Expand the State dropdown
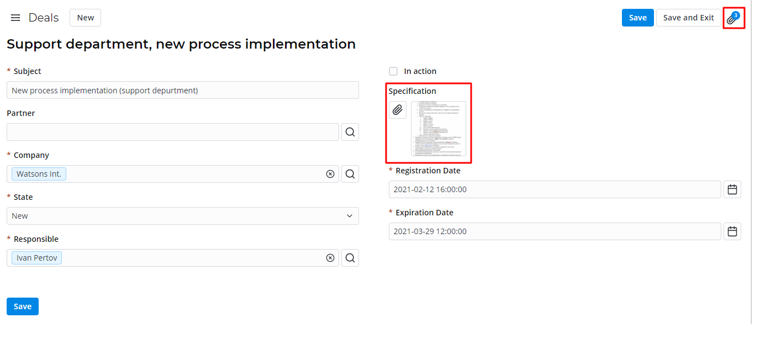This screenshot has width=760, height=360. [x=183, y=216]
